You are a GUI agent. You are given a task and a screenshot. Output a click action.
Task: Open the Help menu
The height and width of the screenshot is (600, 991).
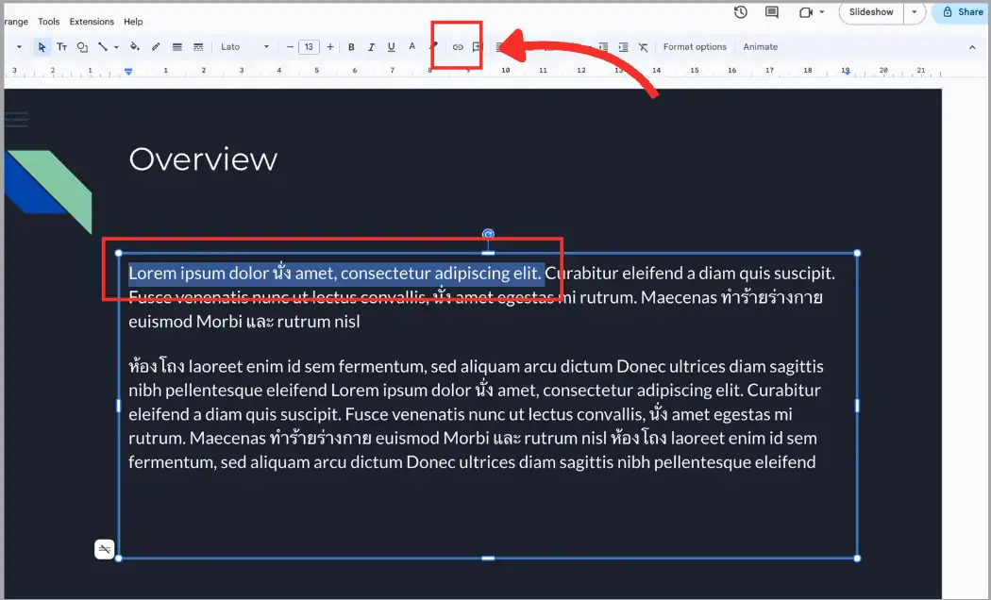click(133, 22)
